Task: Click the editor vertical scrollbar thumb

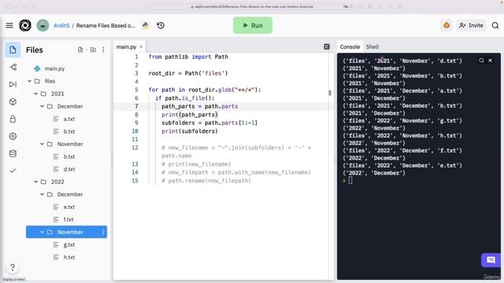Action: [329, 93]
